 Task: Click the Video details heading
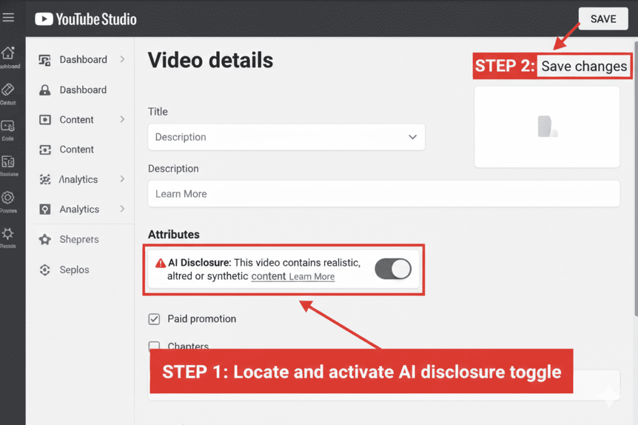tap(211, 60)
